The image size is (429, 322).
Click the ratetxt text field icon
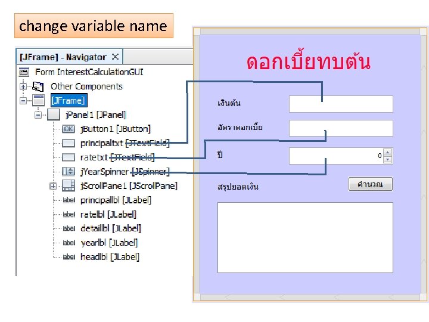point(69,157)
